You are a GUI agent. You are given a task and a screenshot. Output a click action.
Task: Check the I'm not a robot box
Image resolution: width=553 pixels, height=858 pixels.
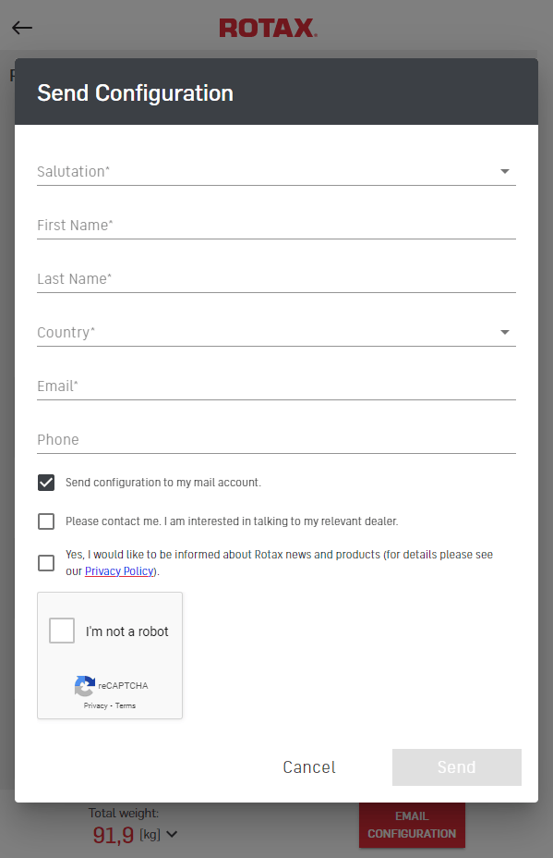[x=62, y=631]
